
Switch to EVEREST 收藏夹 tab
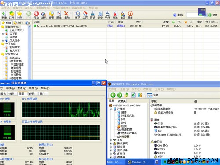coord(122,101)
